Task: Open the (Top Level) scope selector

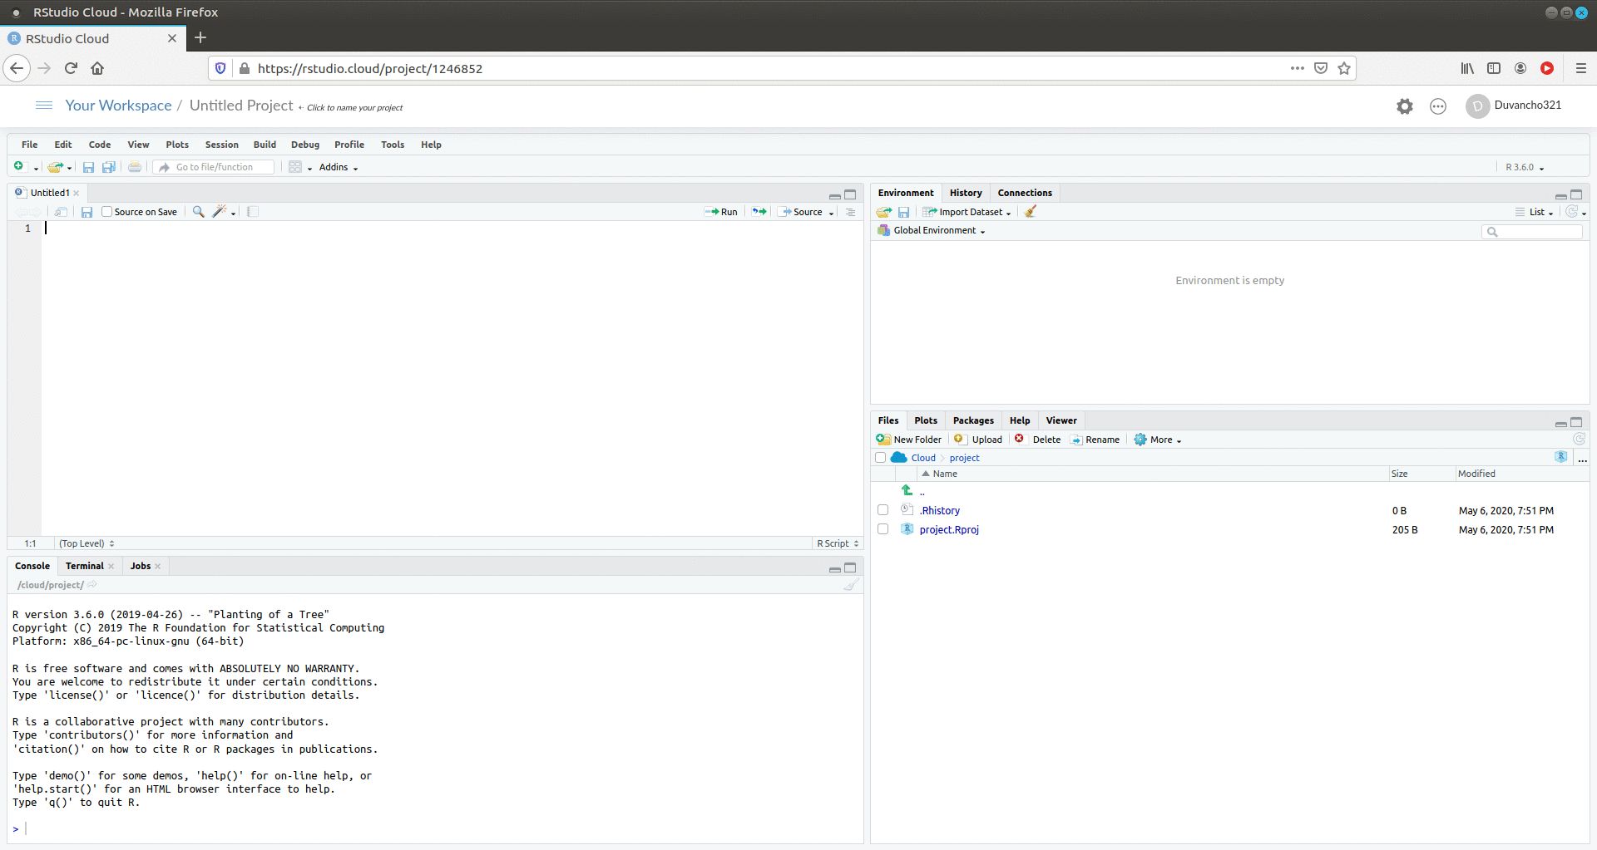Action: coord(87,543)
